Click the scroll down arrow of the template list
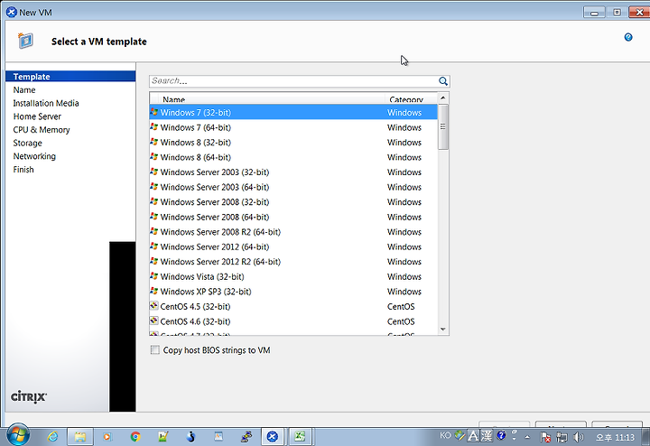The width and height of the screenshot is (650, 446). click(x=442, y=330)
